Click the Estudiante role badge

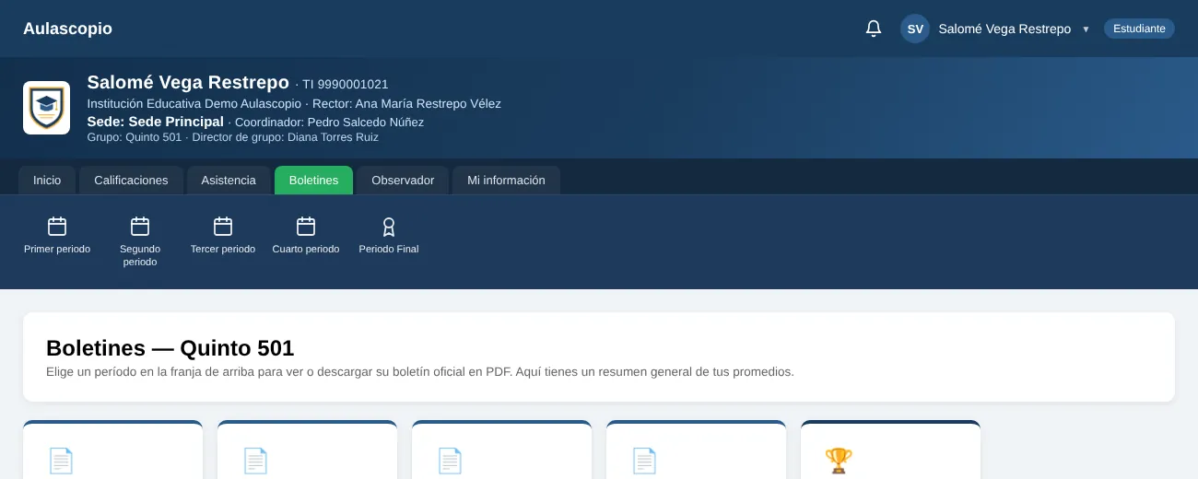click(1139, 29)
